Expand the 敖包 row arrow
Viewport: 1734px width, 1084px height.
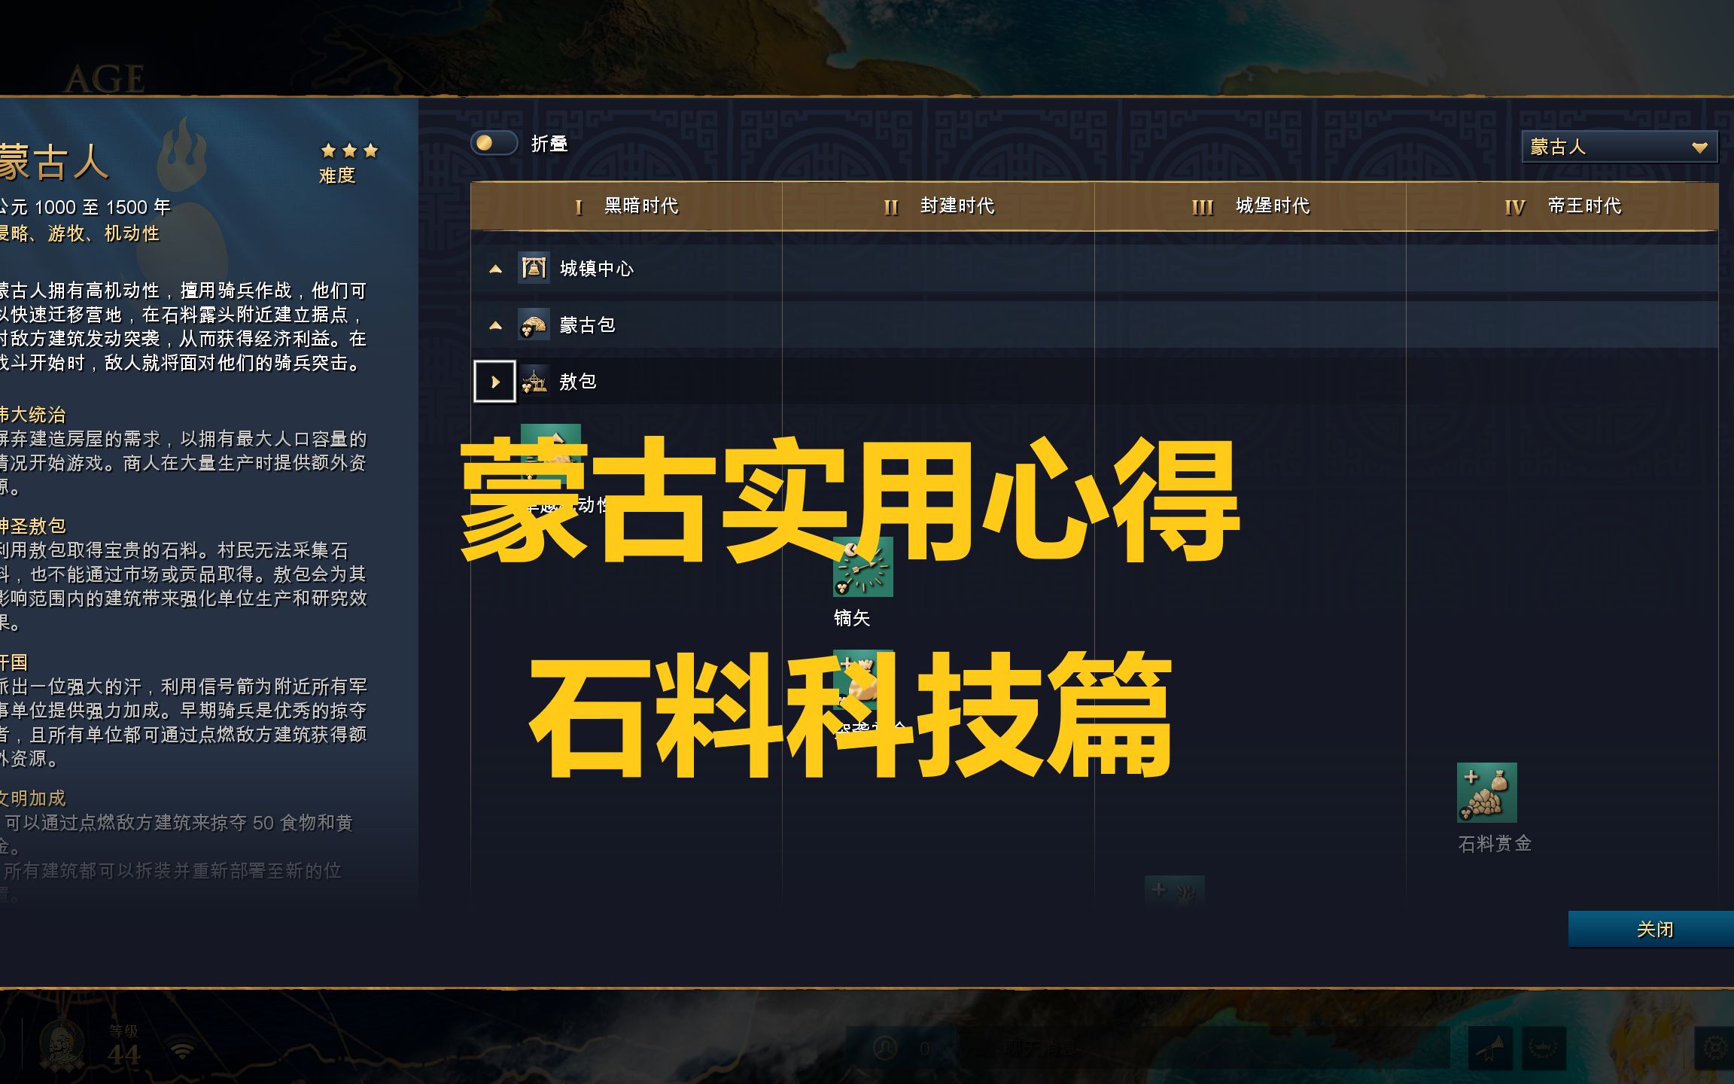coord(495,382)
